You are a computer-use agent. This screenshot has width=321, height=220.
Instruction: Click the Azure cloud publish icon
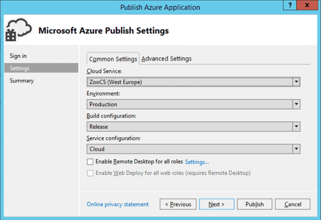click(19, 30)
